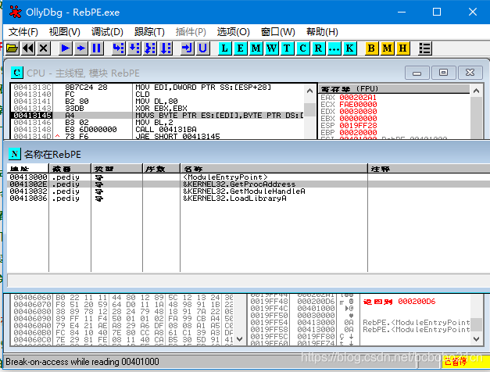Select the MOVS BYTE PTR instruction line
Screen dimensions: 490x372
pos(157,116)
